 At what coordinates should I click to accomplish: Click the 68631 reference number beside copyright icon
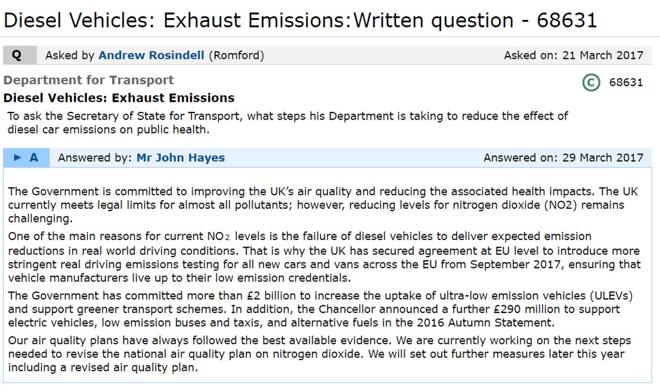pyautogui.click(x=626, y=82)
